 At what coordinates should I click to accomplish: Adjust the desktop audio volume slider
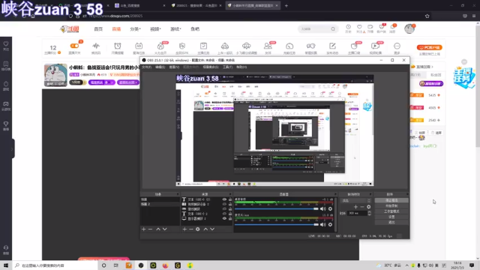(277, 208)
